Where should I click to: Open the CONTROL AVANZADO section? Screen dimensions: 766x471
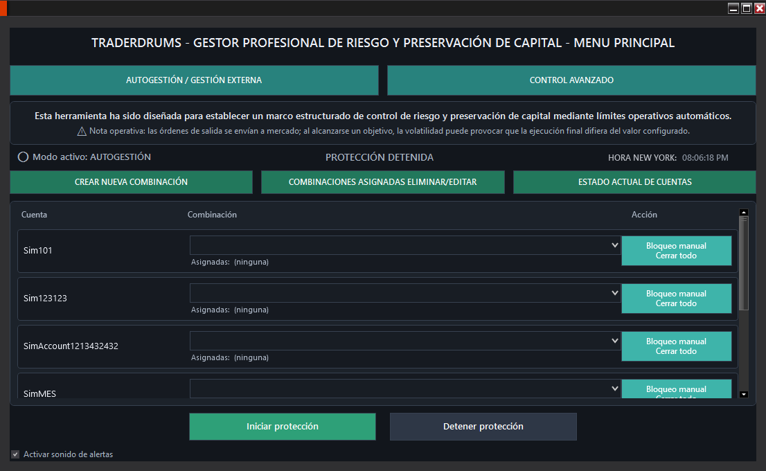pos(571,80)
